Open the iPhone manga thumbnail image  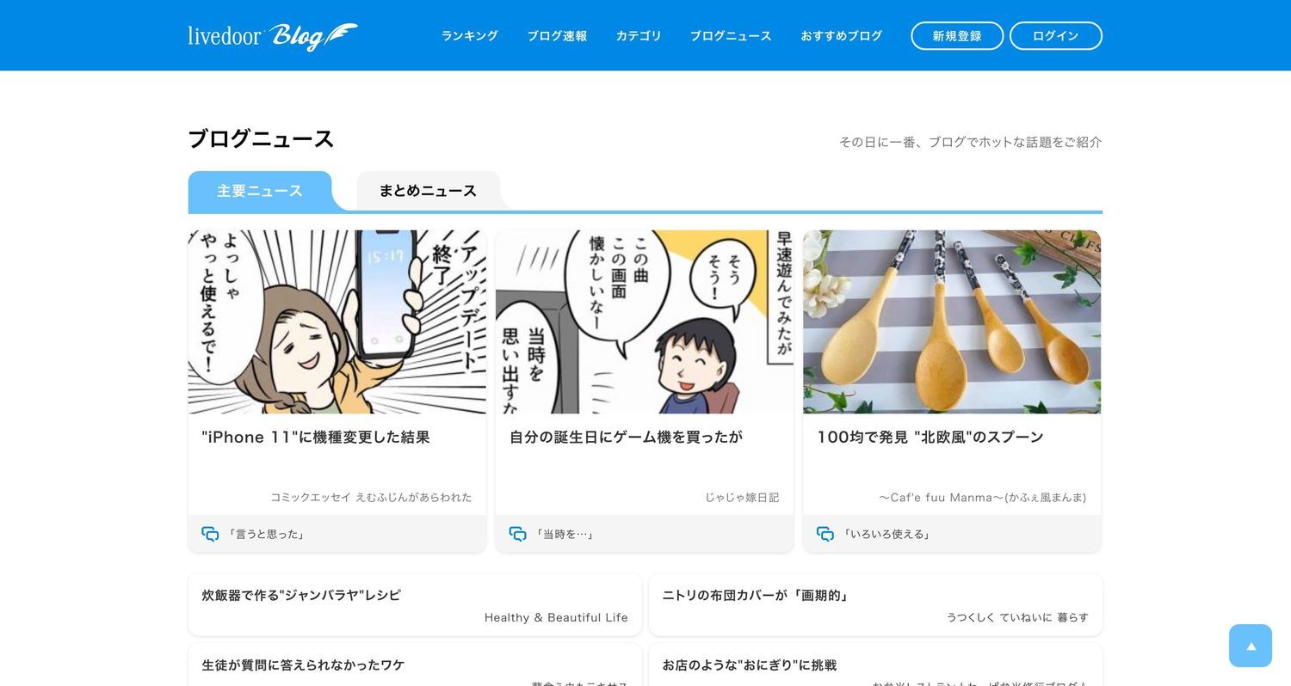(x=337, y=322)
